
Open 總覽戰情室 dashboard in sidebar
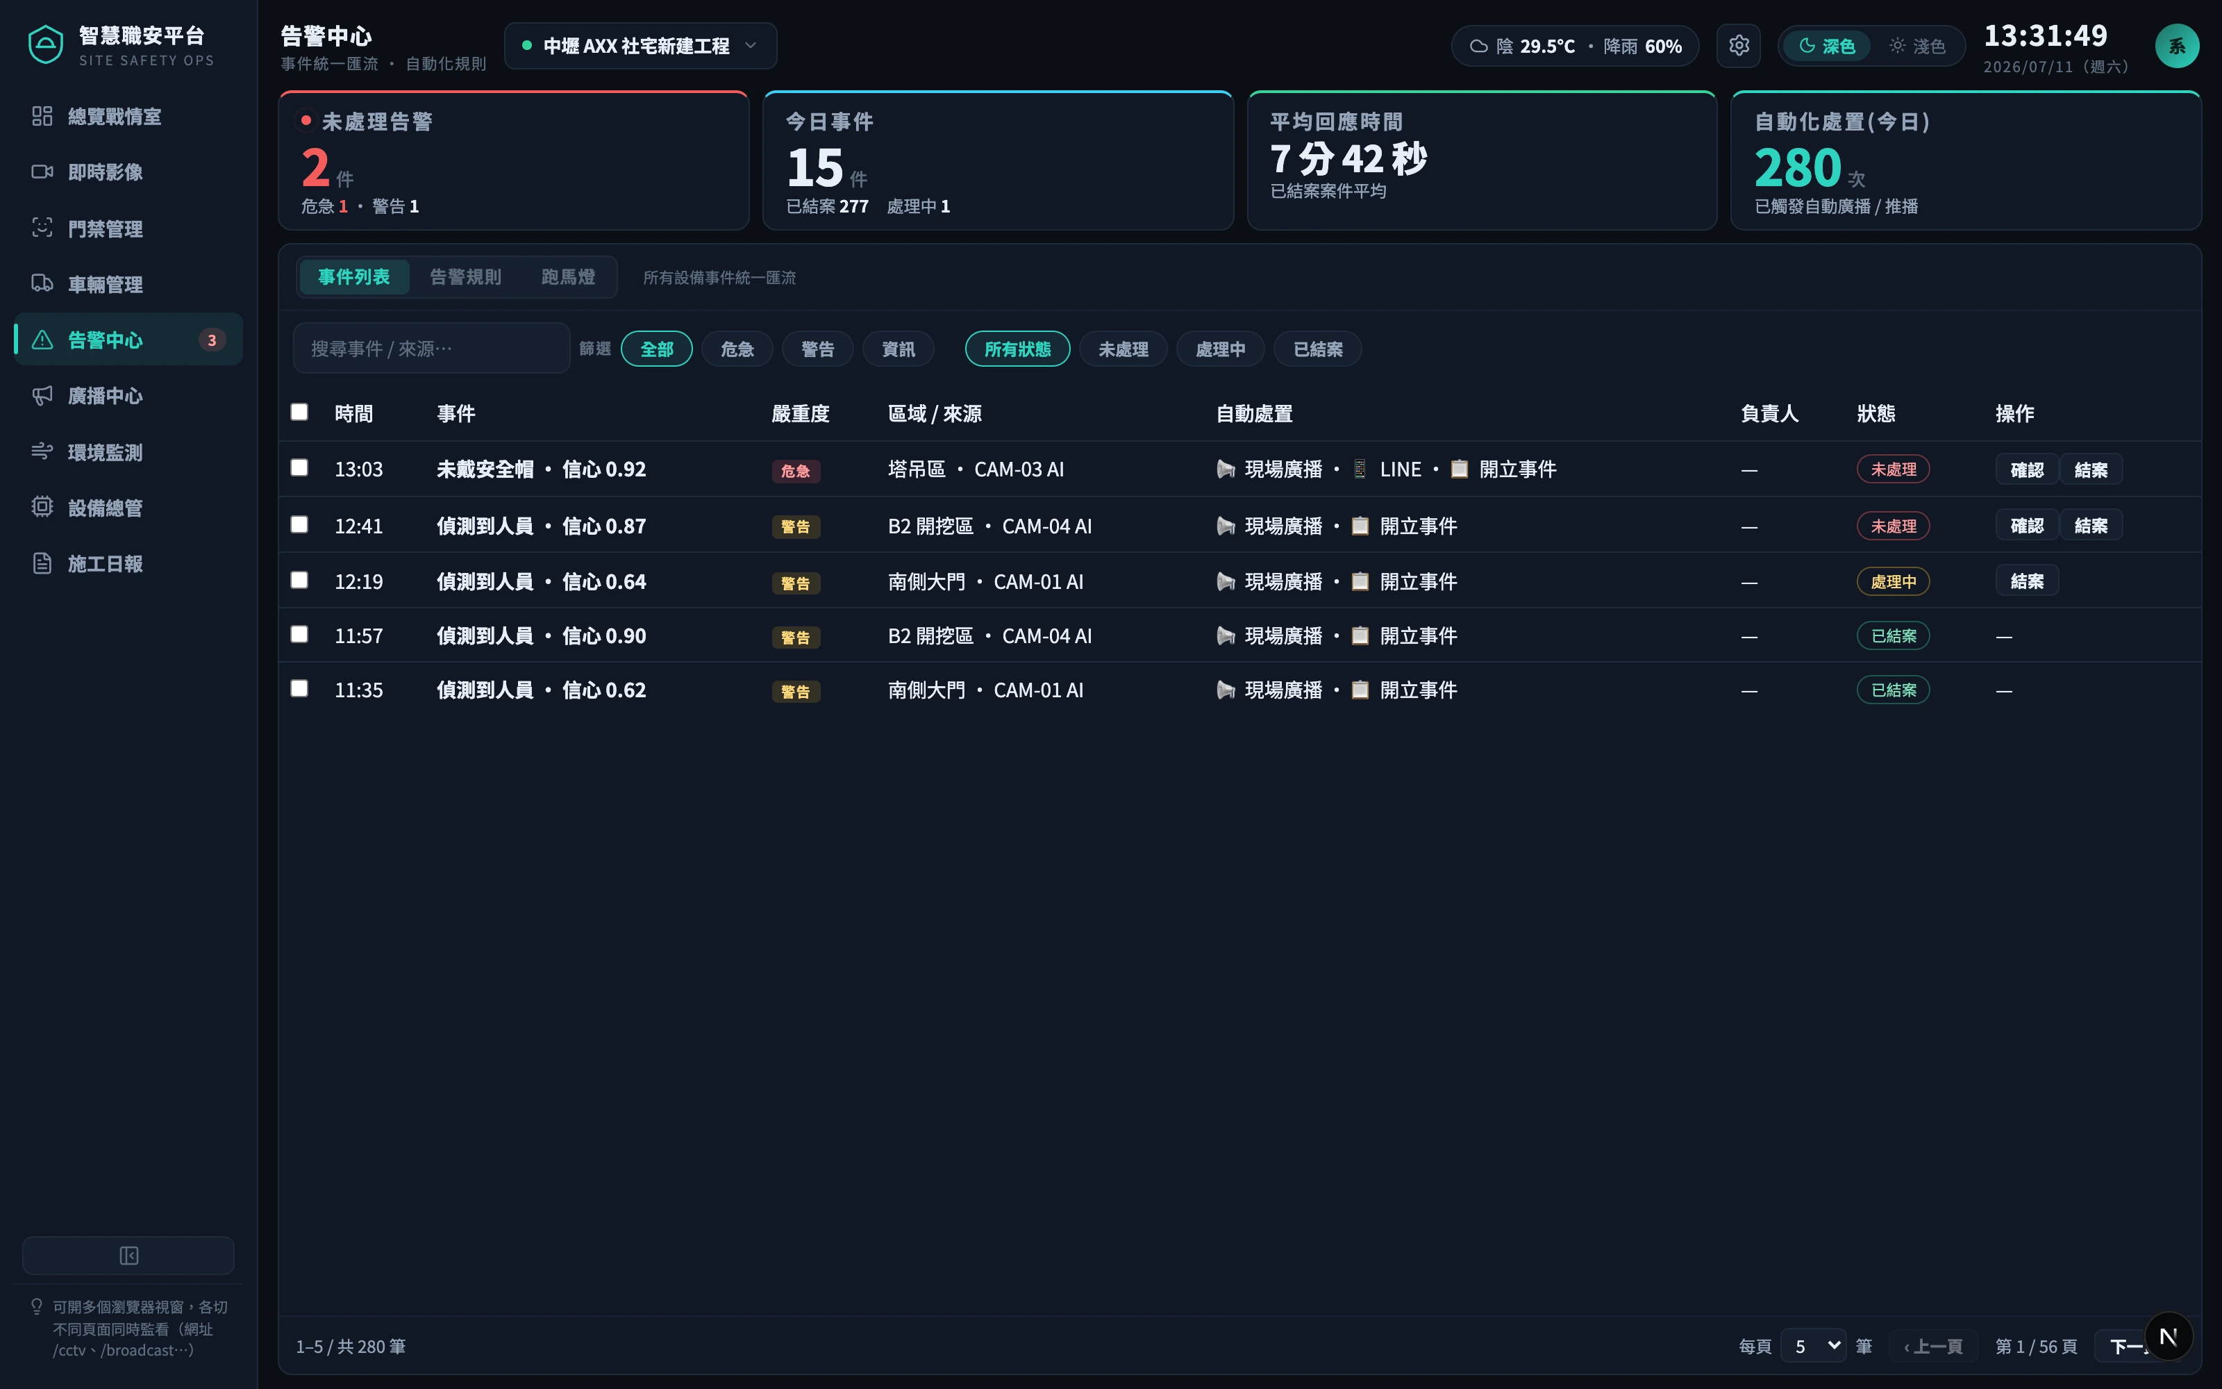(x=128, y=117)
